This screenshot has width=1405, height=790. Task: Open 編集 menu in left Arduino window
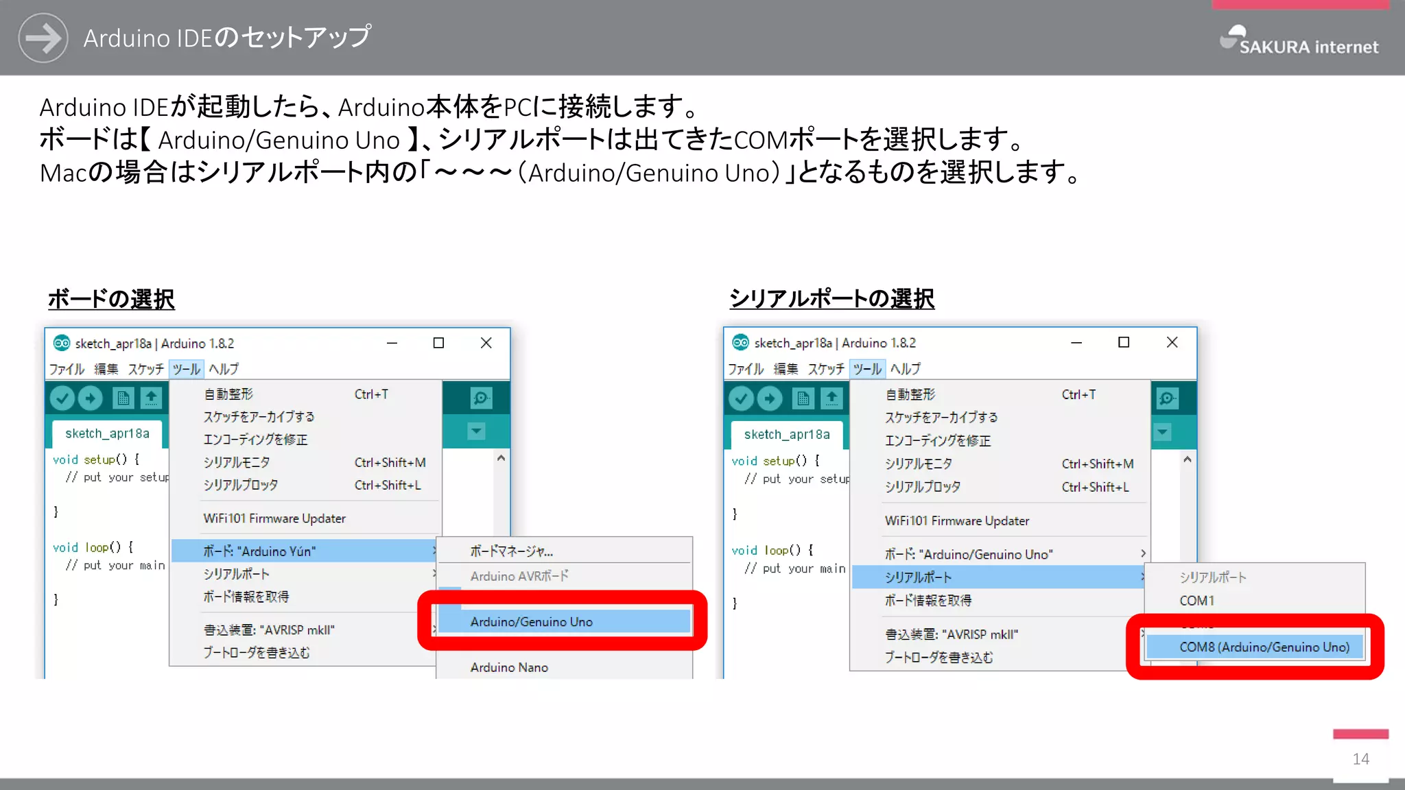[x=106, y=369]
